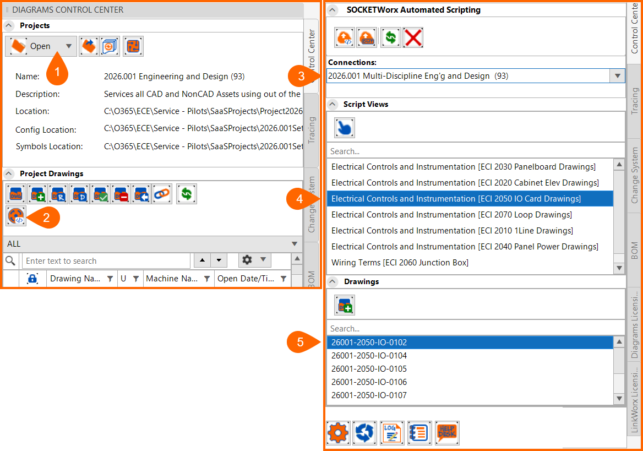Collapse the Script Views section
Screen dimensions: 643x451
coord(333,104)
